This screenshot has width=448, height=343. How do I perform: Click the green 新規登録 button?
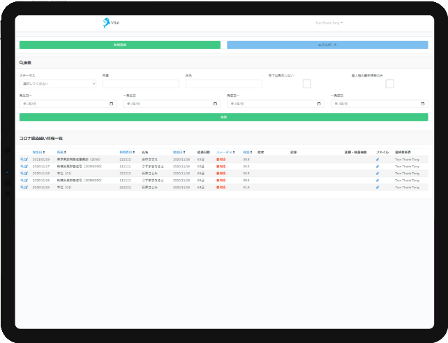tap(119, 45)
